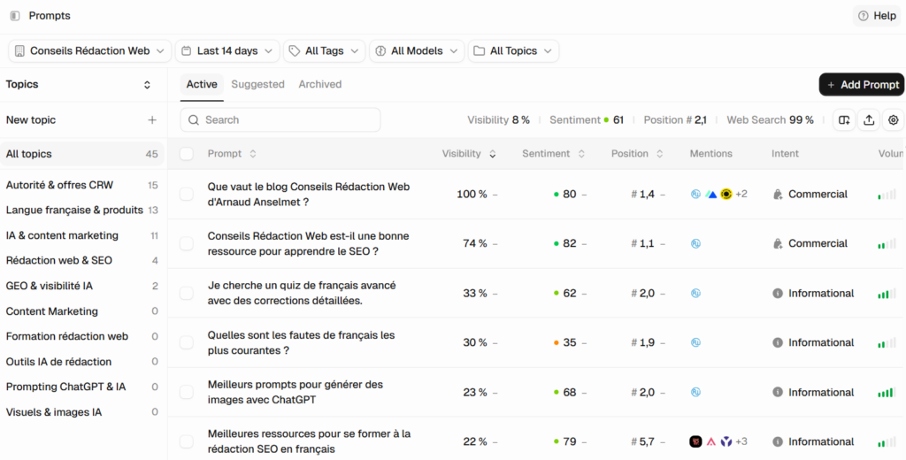The width and height of the screenshot is (906, 460).
Task: Click the mention logo in the 74 % visibility row
Action: 695,244
